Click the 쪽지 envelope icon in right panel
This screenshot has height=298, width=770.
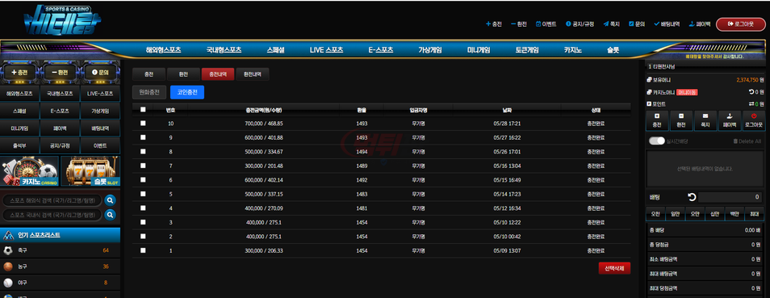(x=705, y=116)
